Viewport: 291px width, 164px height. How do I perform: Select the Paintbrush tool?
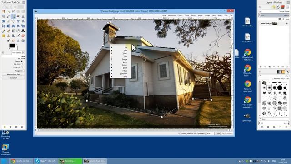(4, 31)
